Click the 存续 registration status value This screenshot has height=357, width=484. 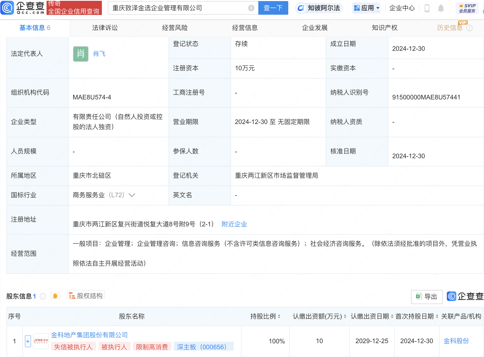[x=241, y=44]
